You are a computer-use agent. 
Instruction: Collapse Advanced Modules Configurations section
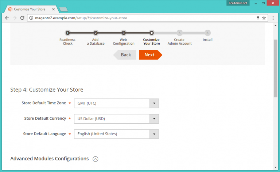pos(96,159)
